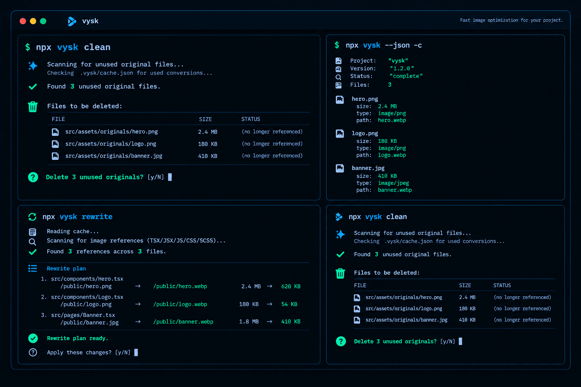This screenshot has height=387, width=581.
Task: Click the 620 KB size in rewrite plan
Action: 291,286
